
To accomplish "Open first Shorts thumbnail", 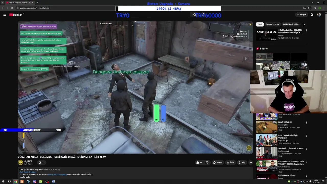I will click(x=264, y=62).
